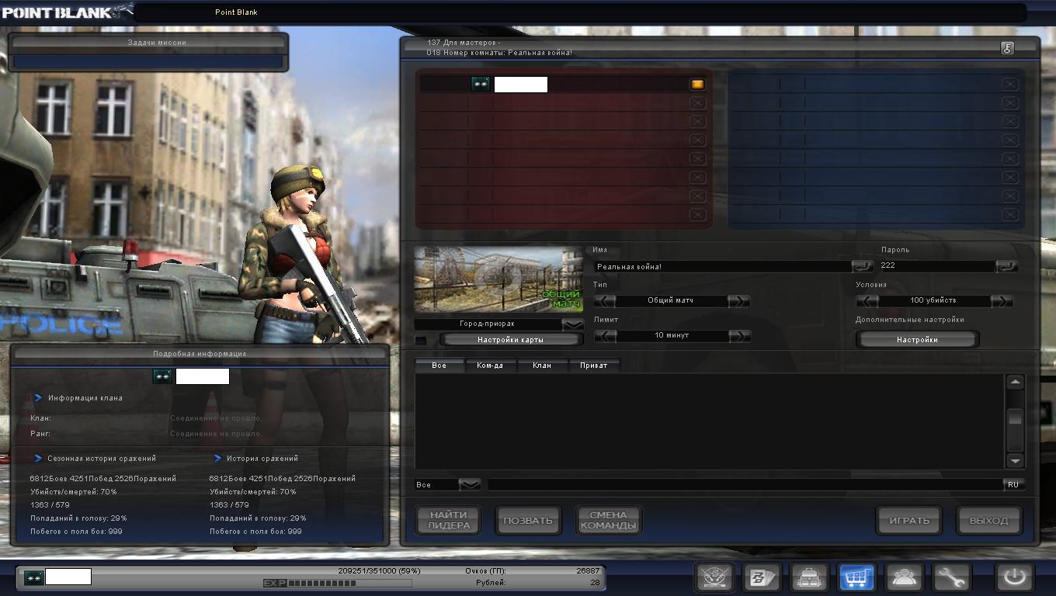Open the community friends icon
The width and height of the screenshot is (1056, 596).
(905, 577)
